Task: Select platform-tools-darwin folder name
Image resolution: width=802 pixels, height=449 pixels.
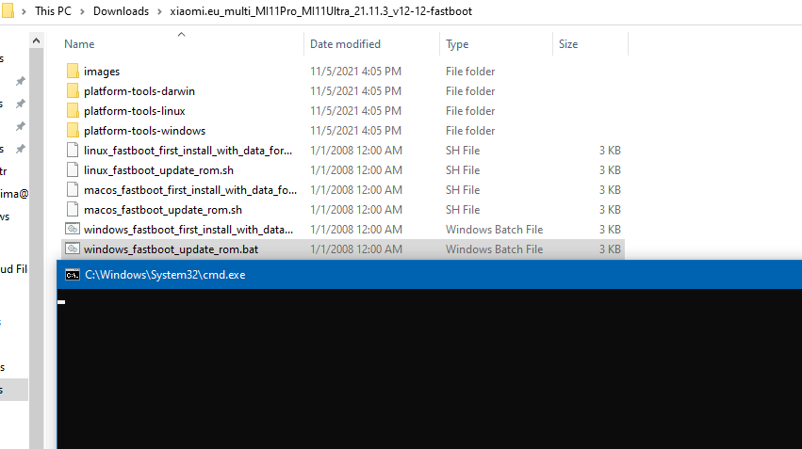Action: pyautogui.click(x=139, y=91)
